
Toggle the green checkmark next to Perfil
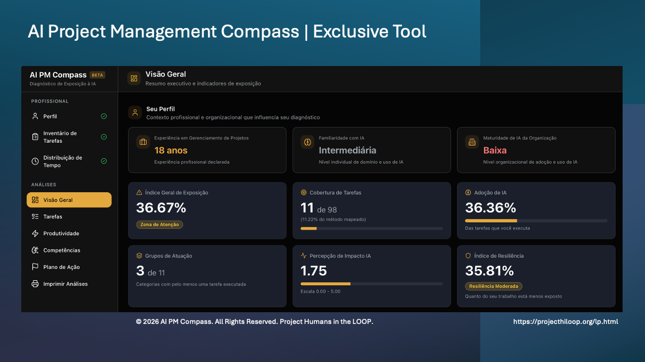coord(104,116)
